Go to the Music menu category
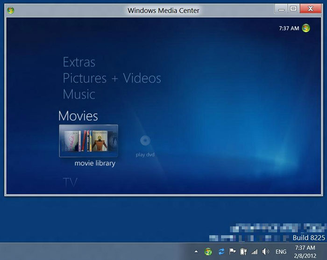 (79, 94)
